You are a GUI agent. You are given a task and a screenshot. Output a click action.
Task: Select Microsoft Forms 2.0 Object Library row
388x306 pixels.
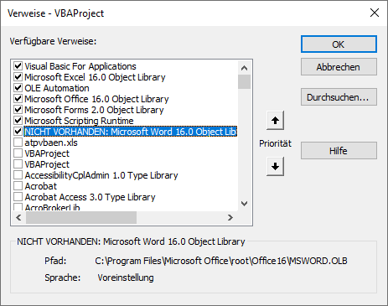[x=94, y=110]
